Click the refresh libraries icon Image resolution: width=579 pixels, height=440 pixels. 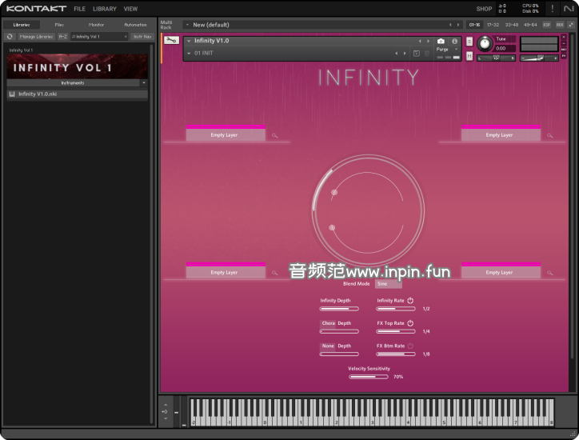pos(10,36)
